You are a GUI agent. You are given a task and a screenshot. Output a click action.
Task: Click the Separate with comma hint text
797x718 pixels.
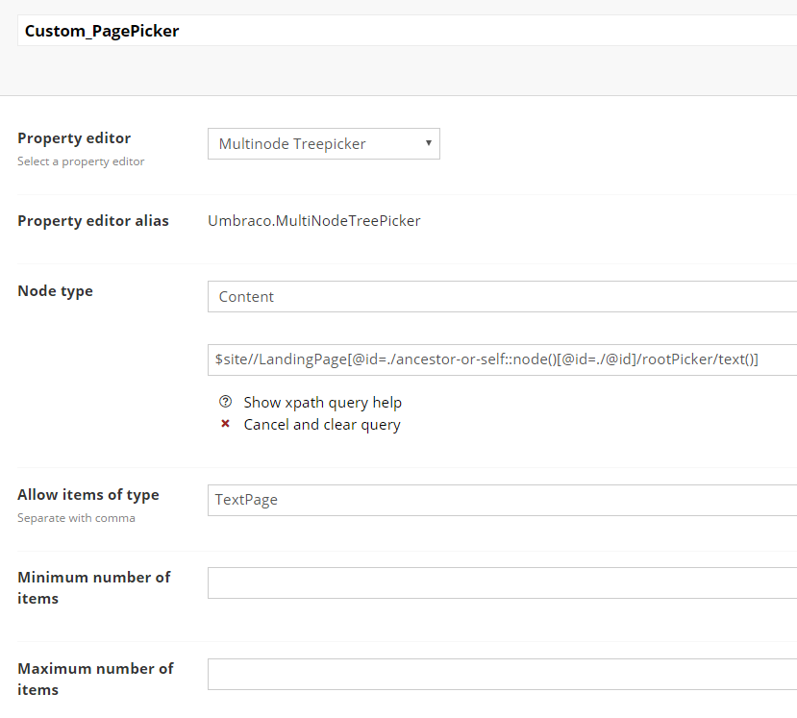pos(76,518)
